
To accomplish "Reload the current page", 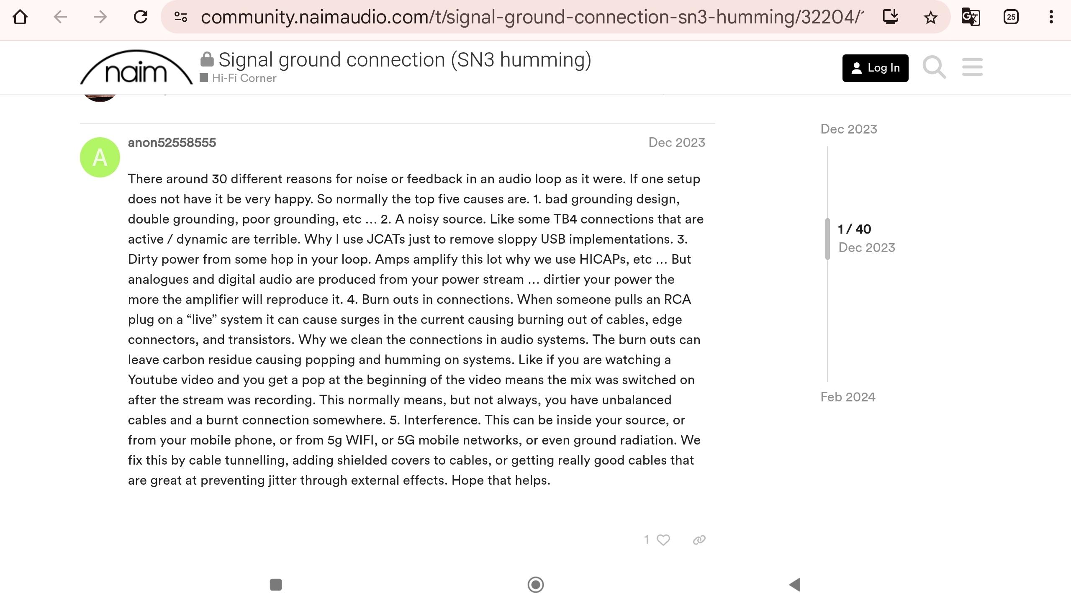I will (x=141, y=17).
